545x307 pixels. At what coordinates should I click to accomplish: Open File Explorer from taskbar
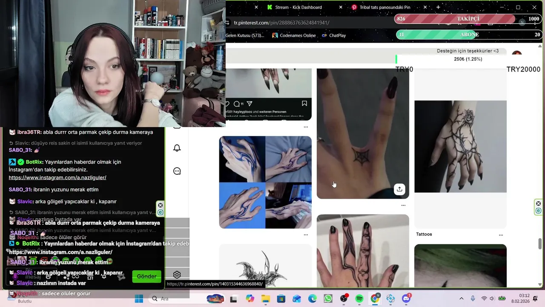(265, 299)
